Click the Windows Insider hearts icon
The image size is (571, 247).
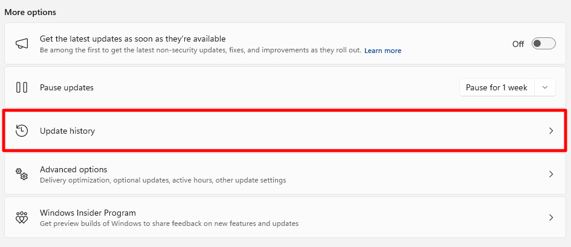click(22, 217)
